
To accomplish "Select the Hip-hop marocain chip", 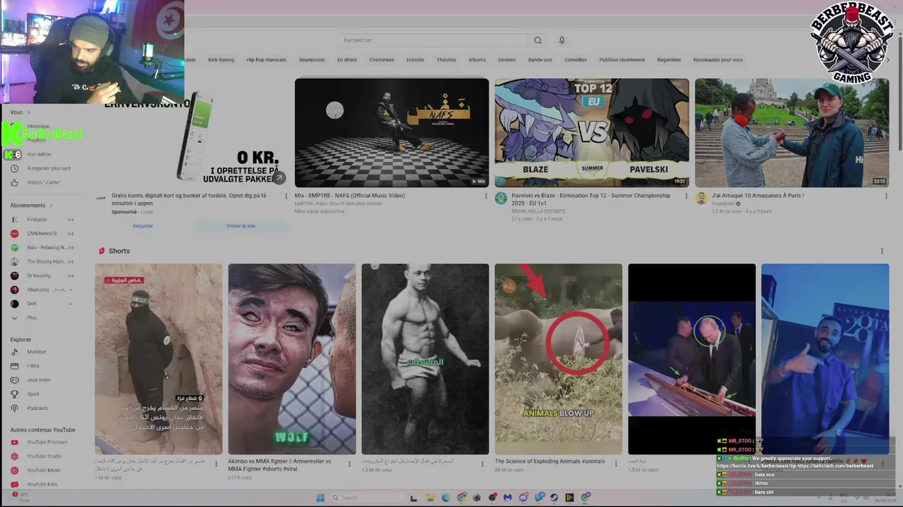I will point(266,60).
